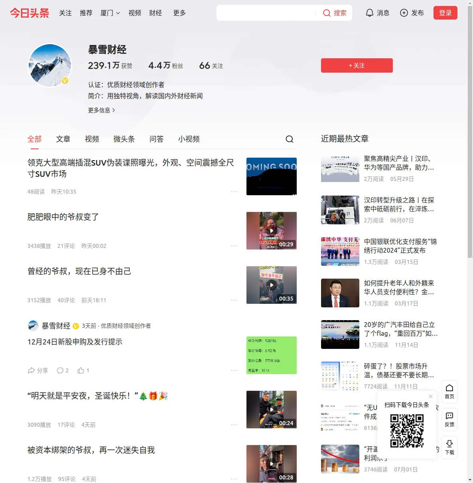Image resolution: width=473 pixels, height=483 pixels.
Task: Open thumbnail for 碎蛋了 股票市场 article
Action: click(340, 376)
